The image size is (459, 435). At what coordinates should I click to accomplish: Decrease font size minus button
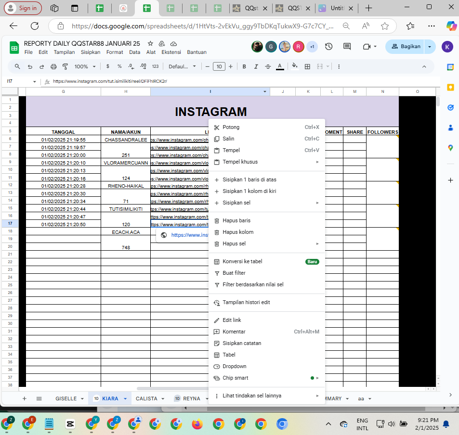207,67
